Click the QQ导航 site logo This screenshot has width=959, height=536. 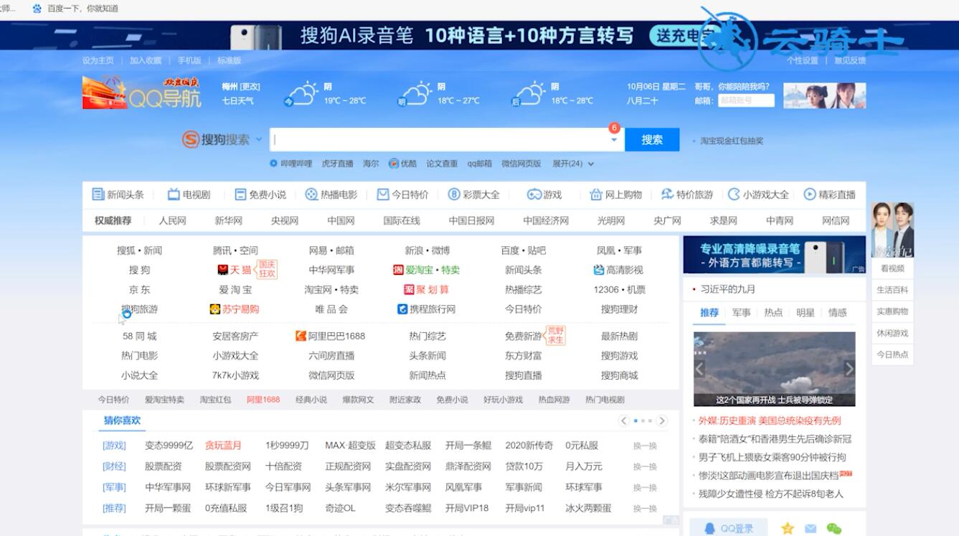142,93
